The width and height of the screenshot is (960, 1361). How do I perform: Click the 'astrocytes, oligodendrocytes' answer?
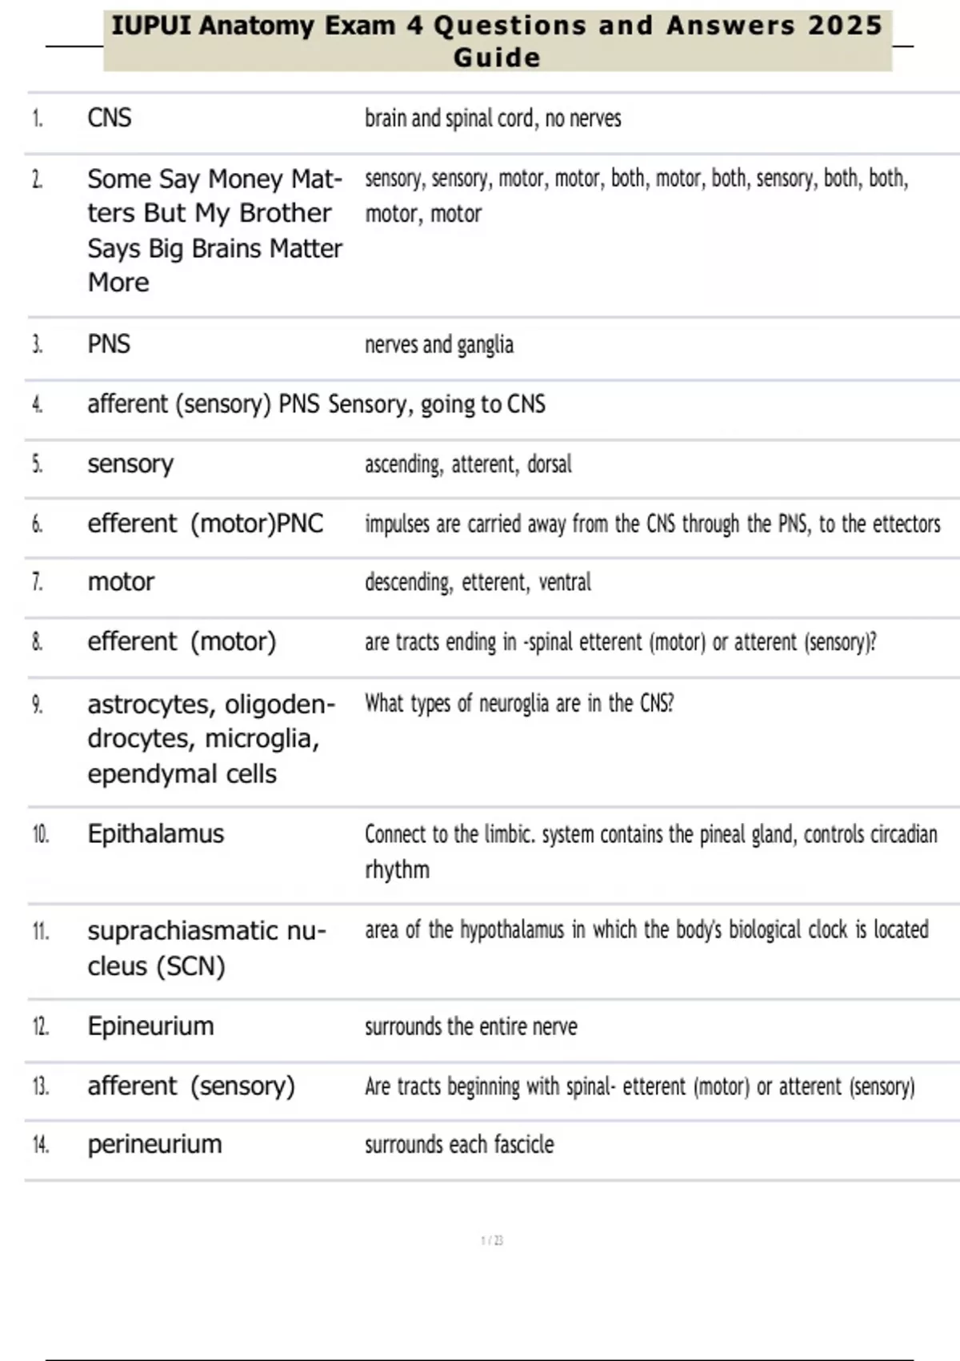(x=210, y=739)
